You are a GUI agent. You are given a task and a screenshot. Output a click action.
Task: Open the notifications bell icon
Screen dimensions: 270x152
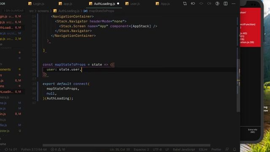click(235, 149)
